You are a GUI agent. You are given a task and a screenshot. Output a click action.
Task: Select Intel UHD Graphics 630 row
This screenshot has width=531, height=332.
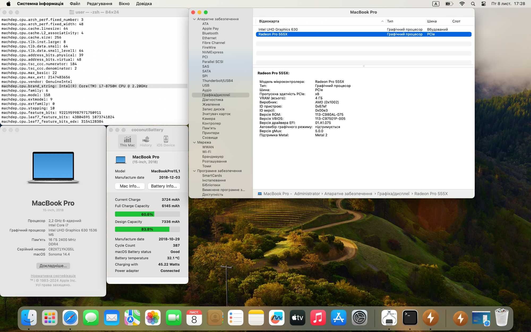click(364, 29)
